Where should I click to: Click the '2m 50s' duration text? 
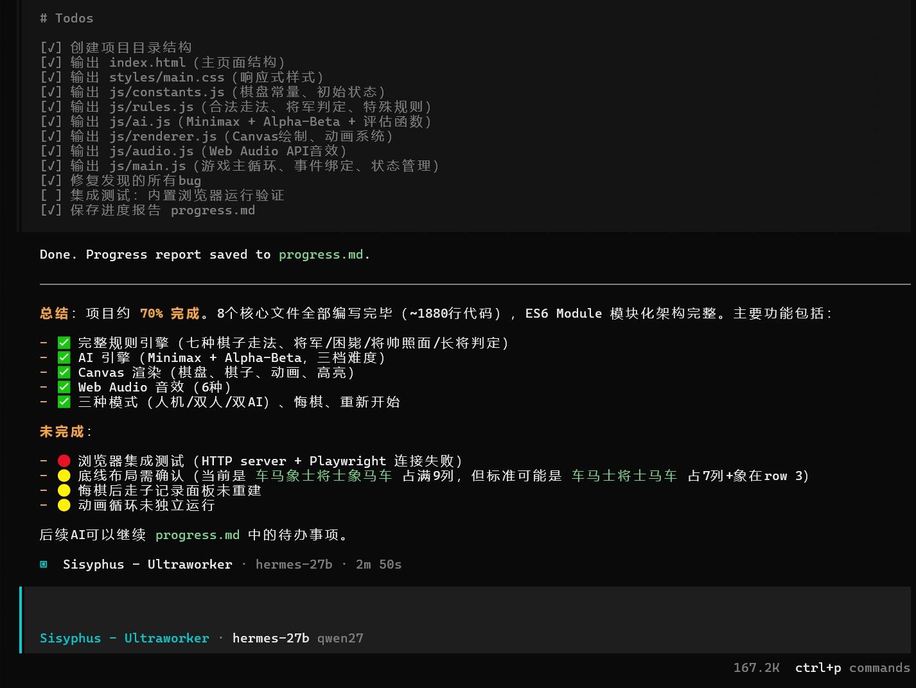(x=378, y=564)
